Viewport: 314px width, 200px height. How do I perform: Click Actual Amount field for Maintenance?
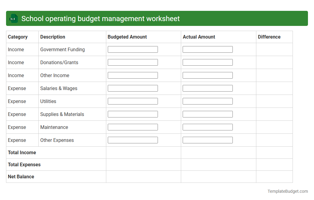[x=207, y=127]
